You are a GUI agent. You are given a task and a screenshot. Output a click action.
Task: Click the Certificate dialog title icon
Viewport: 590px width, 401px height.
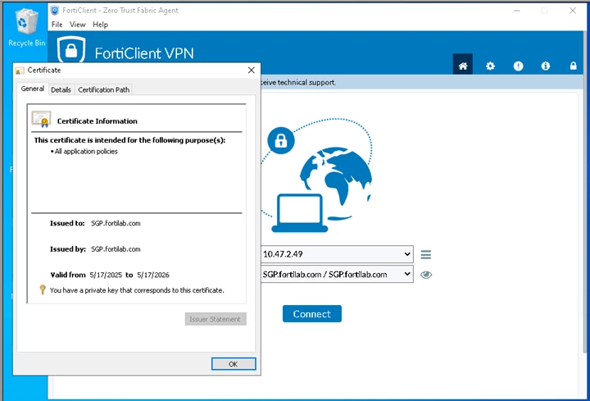click(x=20, y=71)
